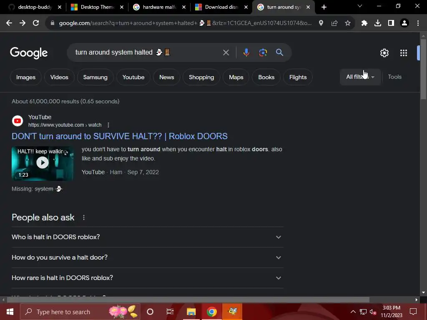Open Task View on taskbar
The height and width of the screenshot is (320, 427).
[x=170, y=312]
